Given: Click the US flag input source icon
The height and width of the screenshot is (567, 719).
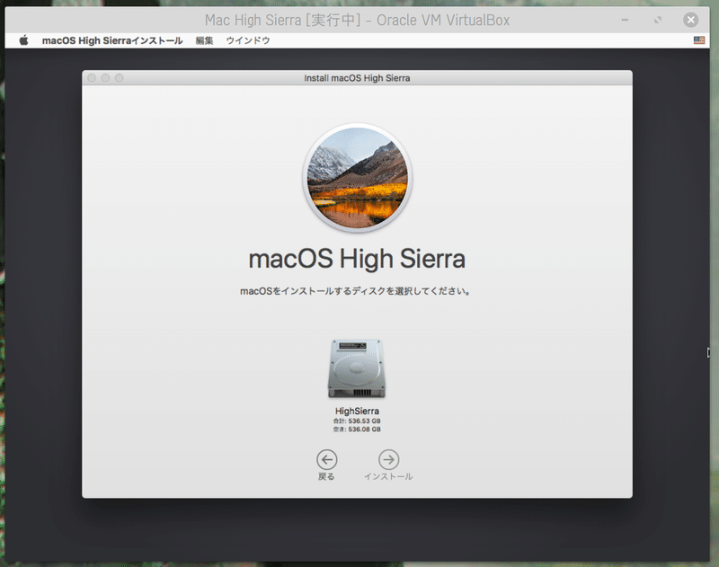Looking at the screenshot, I should (x=699, y=40).
